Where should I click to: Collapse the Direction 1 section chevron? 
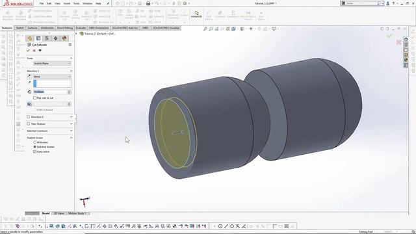[71, 71]
